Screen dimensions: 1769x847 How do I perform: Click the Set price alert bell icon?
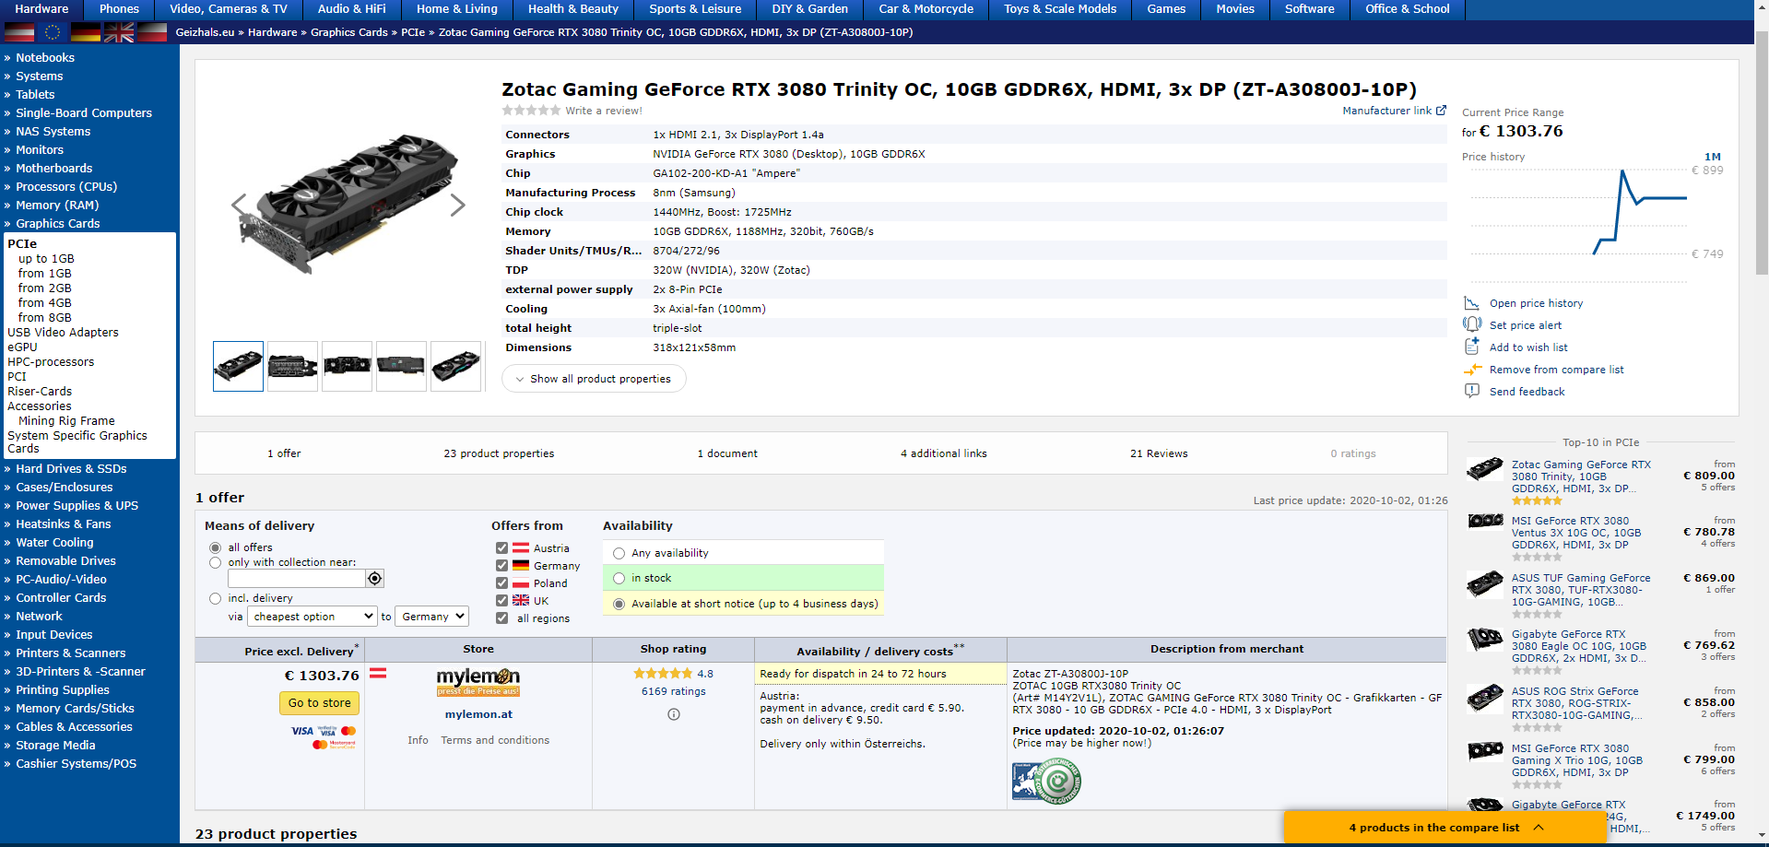[1471, 324]
